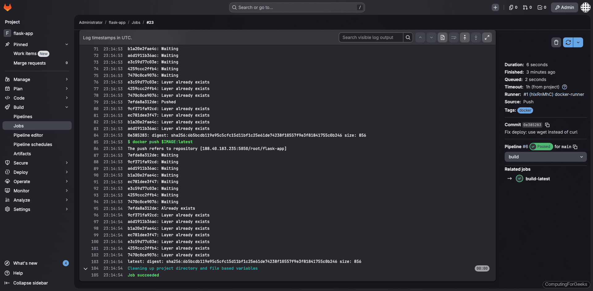
Task: Open the to-do list from the top bar
Action: 542,7
